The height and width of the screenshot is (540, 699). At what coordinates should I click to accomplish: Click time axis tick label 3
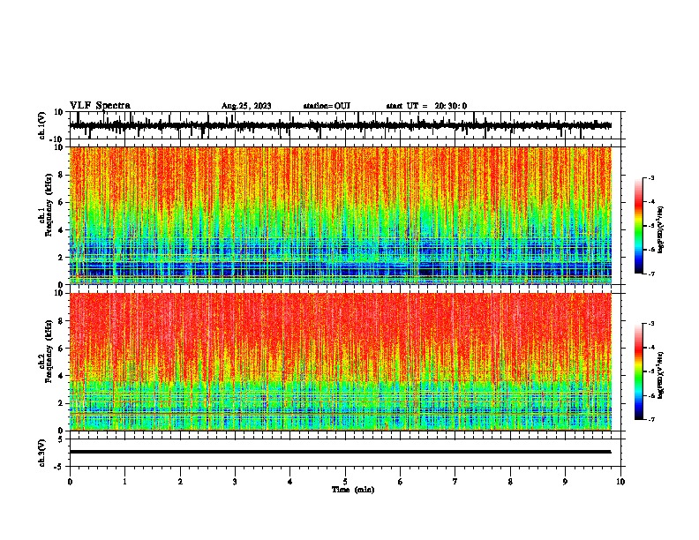click(235, 482)
